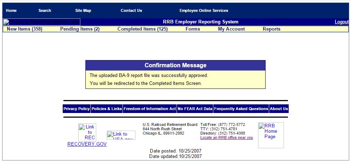Open My Account menu item
351x163 pixels.
click(x=231, y=29)
